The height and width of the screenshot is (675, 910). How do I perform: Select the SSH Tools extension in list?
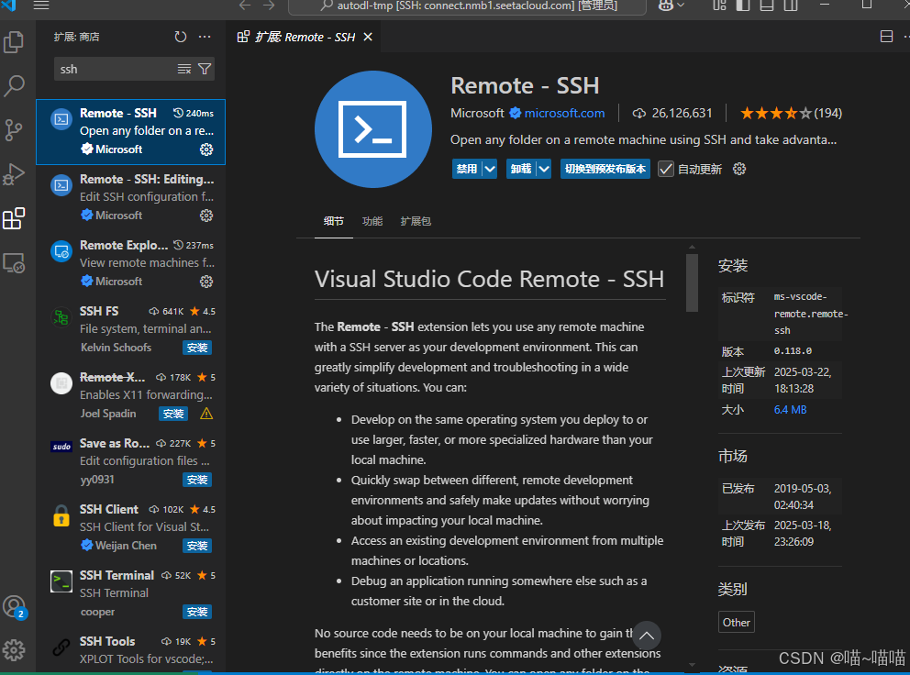130,650
